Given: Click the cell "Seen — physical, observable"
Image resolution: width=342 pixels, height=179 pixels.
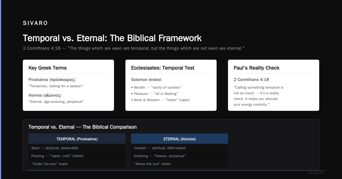Looking at the screenshot, I should tap(77, 148).
